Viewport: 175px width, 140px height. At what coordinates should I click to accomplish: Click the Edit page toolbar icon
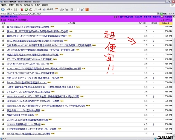point(72,10)
